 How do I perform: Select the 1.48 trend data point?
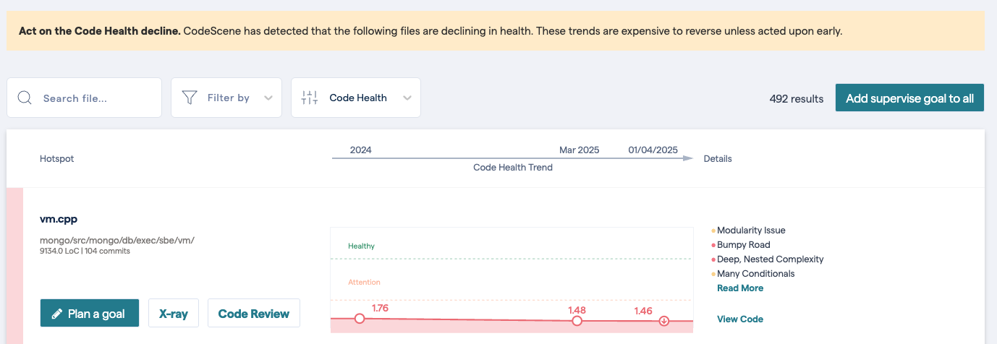577,320
